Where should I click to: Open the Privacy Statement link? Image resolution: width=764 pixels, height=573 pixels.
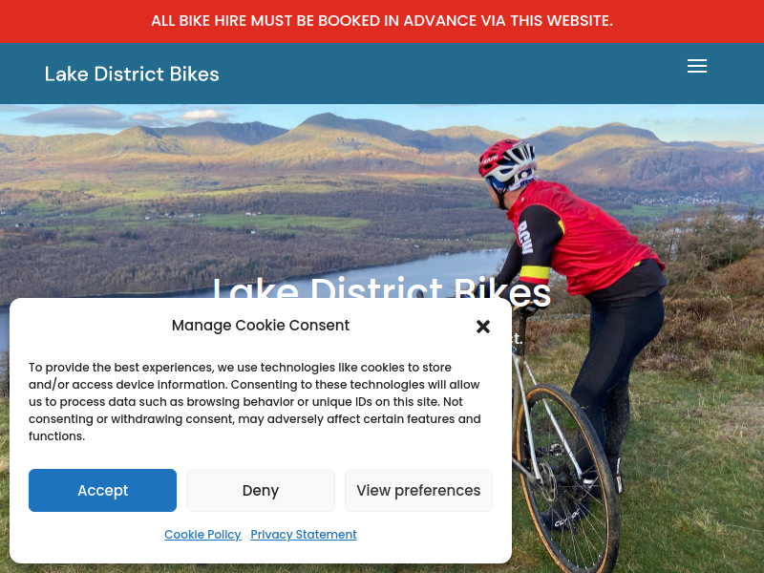(x=304, y=535)
